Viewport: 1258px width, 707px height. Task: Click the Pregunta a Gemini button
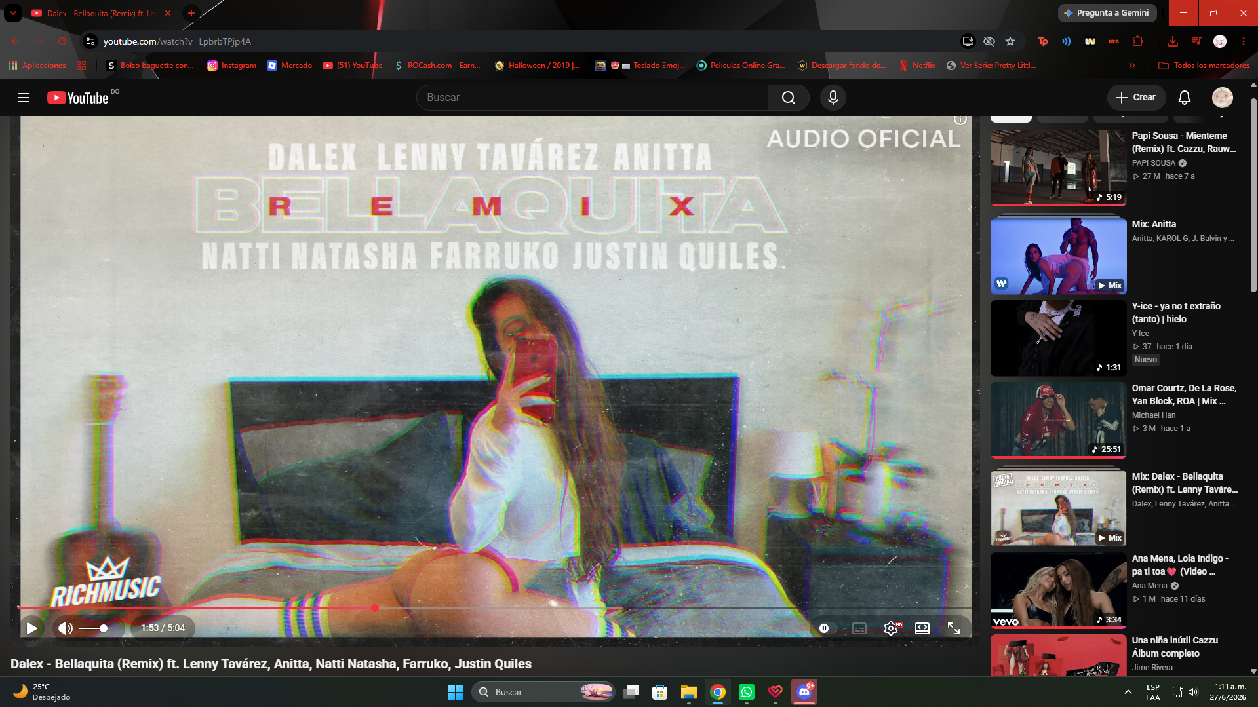(1107, 13)
